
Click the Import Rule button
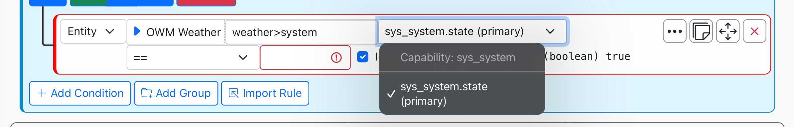tap(265, 93)
